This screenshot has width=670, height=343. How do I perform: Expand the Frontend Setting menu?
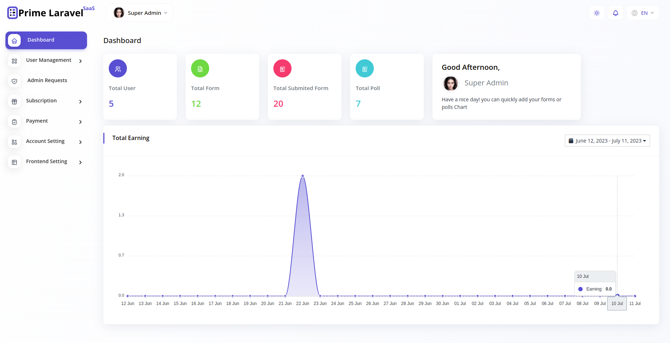click(46, 162)
